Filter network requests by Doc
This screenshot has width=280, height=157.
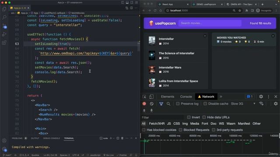(213, 123)
